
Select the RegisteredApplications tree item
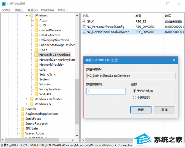click(42, 114)
